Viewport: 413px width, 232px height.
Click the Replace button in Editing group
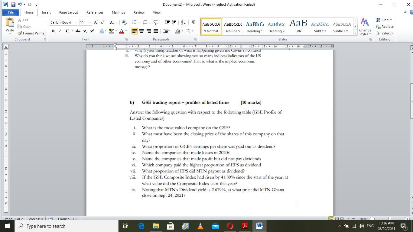tap(385, 27)
